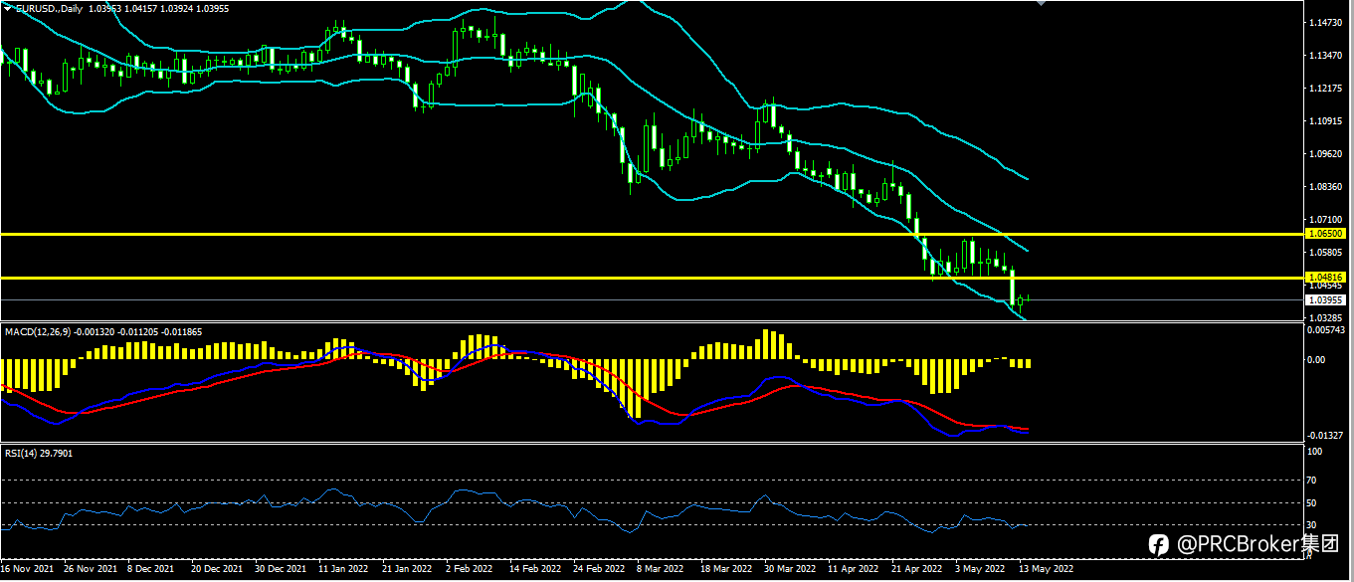The width and height of the screenshot is (1354, 582).
Task: Click the 3 May 2022 date label
Action: pyautogui.click(x=979, y=569)
